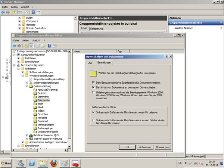Viewport: 224px width, 168px height.
Task: Switch to the Ziel tab
Action: click(x=90, y=63)
